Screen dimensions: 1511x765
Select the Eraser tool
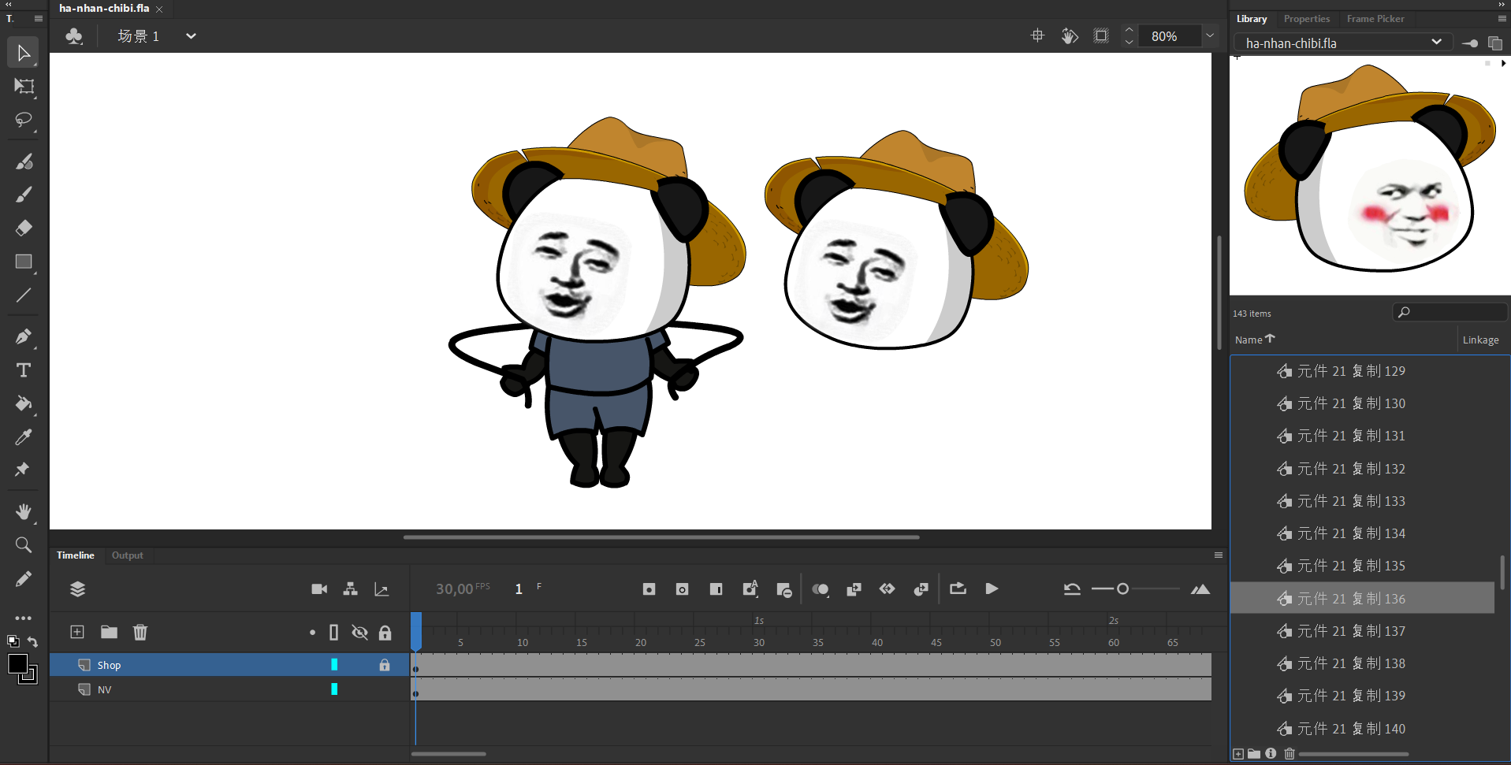point(24,228)
